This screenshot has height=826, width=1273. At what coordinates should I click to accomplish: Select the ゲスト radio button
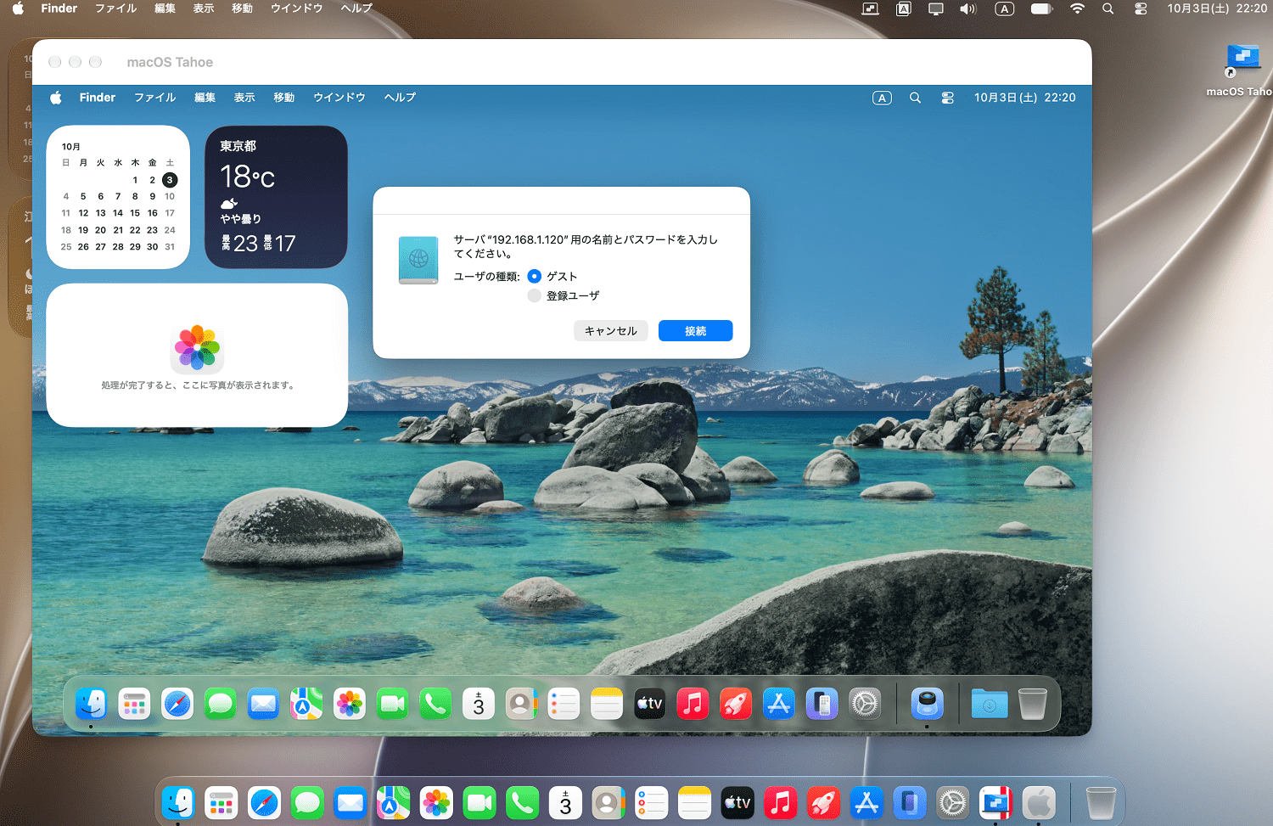click(534, 276)
